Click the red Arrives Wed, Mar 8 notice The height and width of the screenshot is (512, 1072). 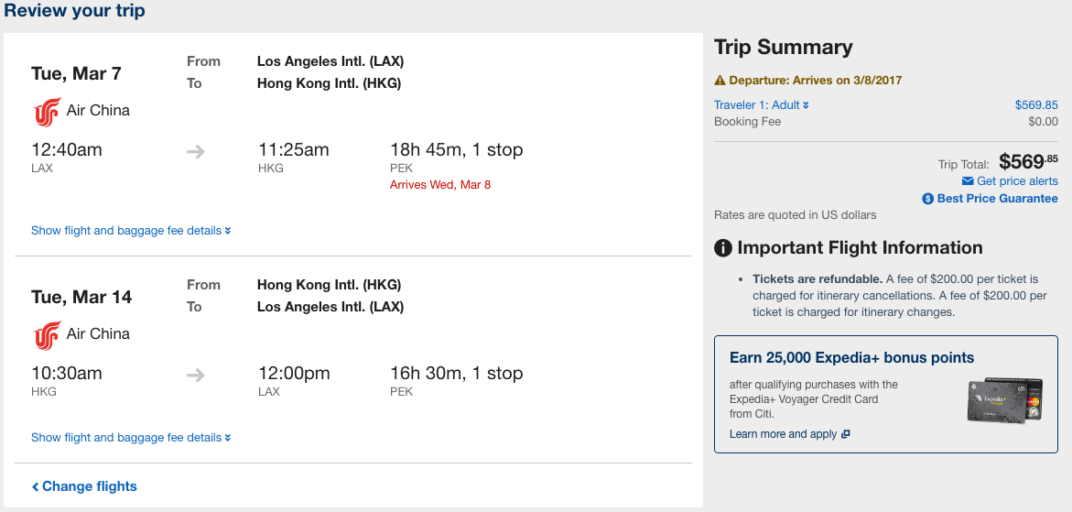(440, 185)
